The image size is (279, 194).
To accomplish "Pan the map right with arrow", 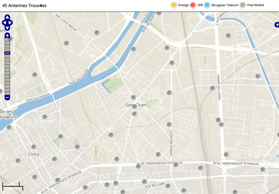I will pos(11,23).
